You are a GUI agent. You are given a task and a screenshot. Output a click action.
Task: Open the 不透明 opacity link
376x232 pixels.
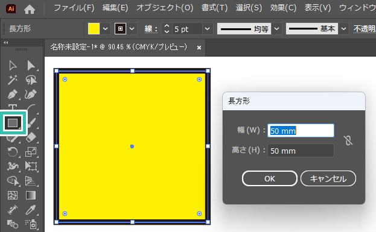(365, 29)
